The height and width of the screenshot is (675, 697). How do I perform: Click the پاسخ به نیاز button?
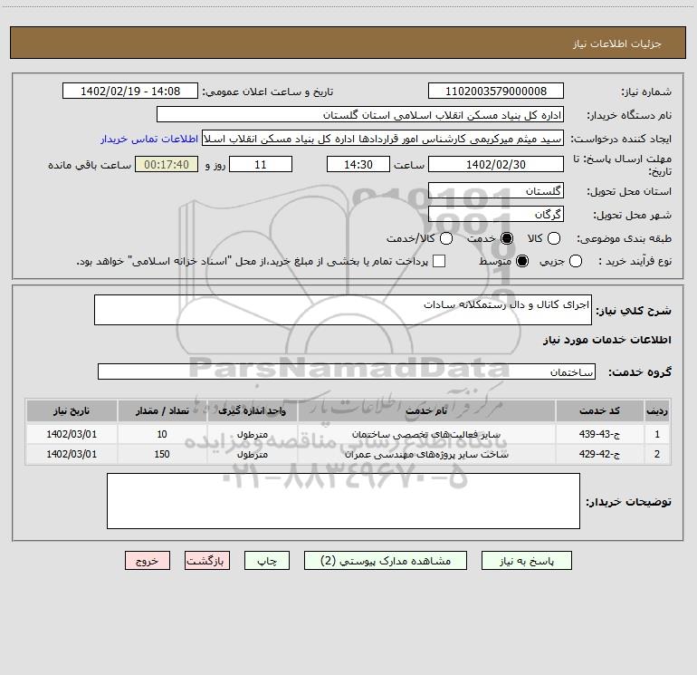pyautogui.click(x=526, y=561)
